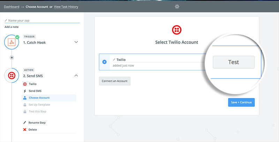Add a step with the plus icon
Viewport: 279px width, 142px height.
click(x=12, y=58)
